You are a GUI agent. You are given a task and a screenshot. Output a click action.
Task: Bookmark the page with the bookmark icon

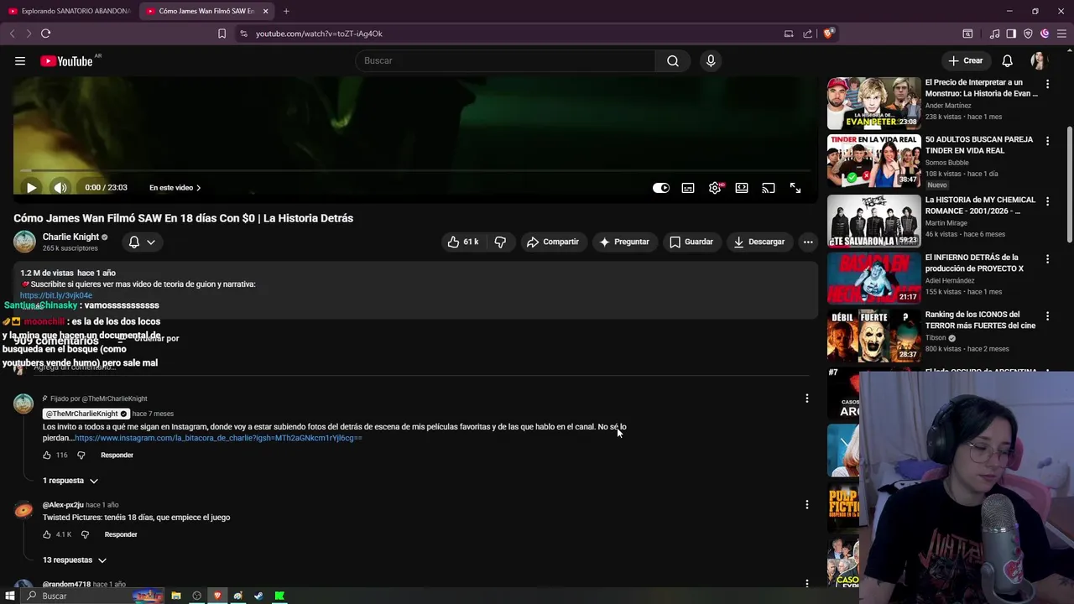point(222,34)
